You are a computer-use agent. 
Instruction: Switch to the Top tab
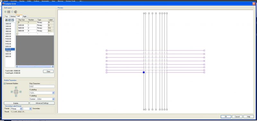[6, 16]
